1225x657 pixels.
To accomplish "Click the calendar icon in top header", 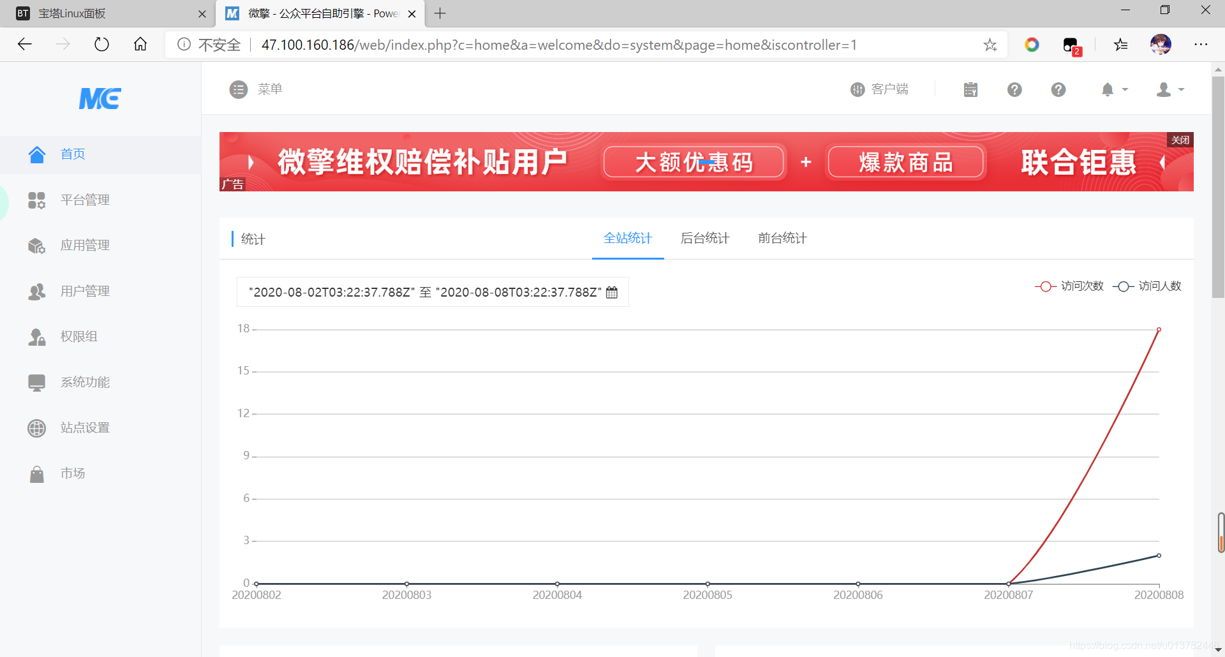I will [x=970, y=89].
